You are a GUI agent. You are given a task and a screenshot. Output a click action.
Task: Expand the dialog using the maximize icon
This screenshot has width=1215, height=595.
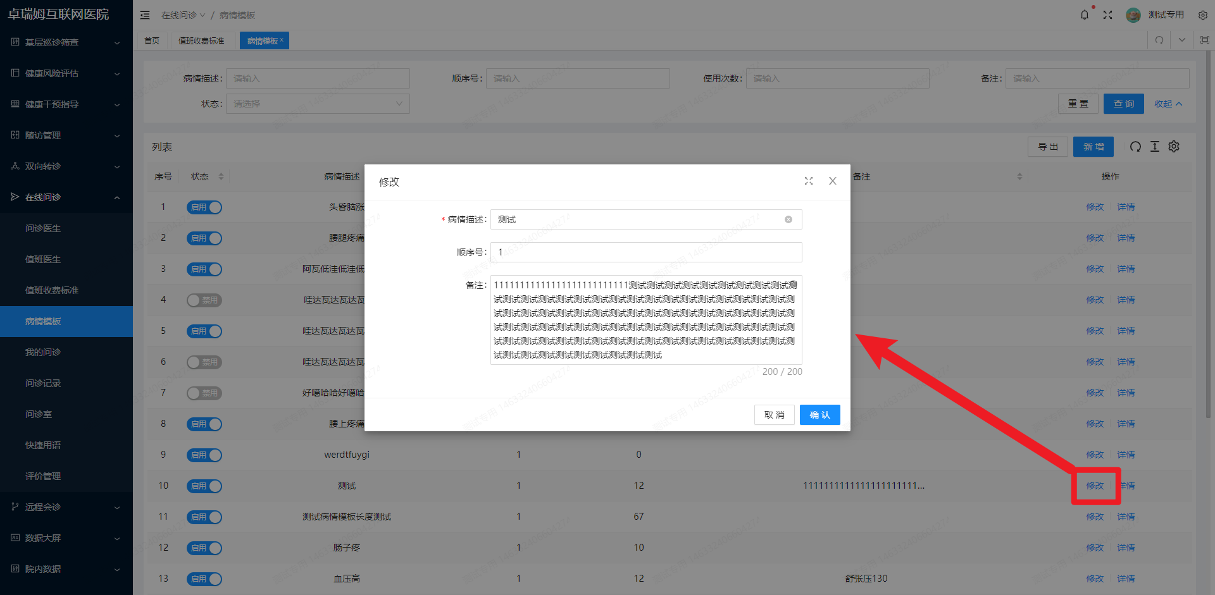pyautogui.click(x=809, y=181)
